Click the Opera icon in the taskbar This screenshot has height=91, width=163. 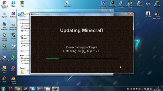[11, 89]
